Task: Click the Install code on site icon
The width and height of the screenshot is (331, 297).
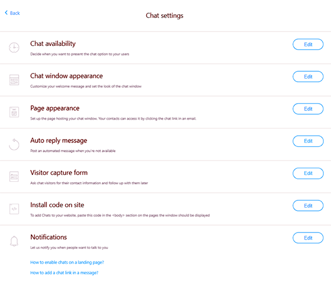Action: tap(14, 209)
